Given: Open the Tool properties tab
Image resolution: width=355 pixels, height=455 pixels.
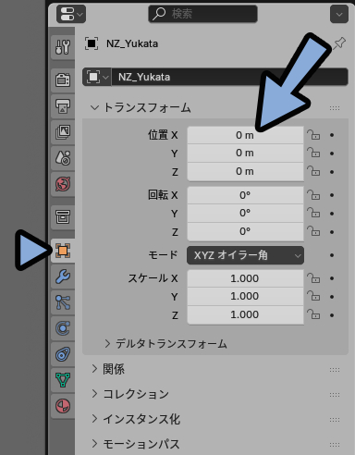Looking at the screenshot, I should point(63,47).
